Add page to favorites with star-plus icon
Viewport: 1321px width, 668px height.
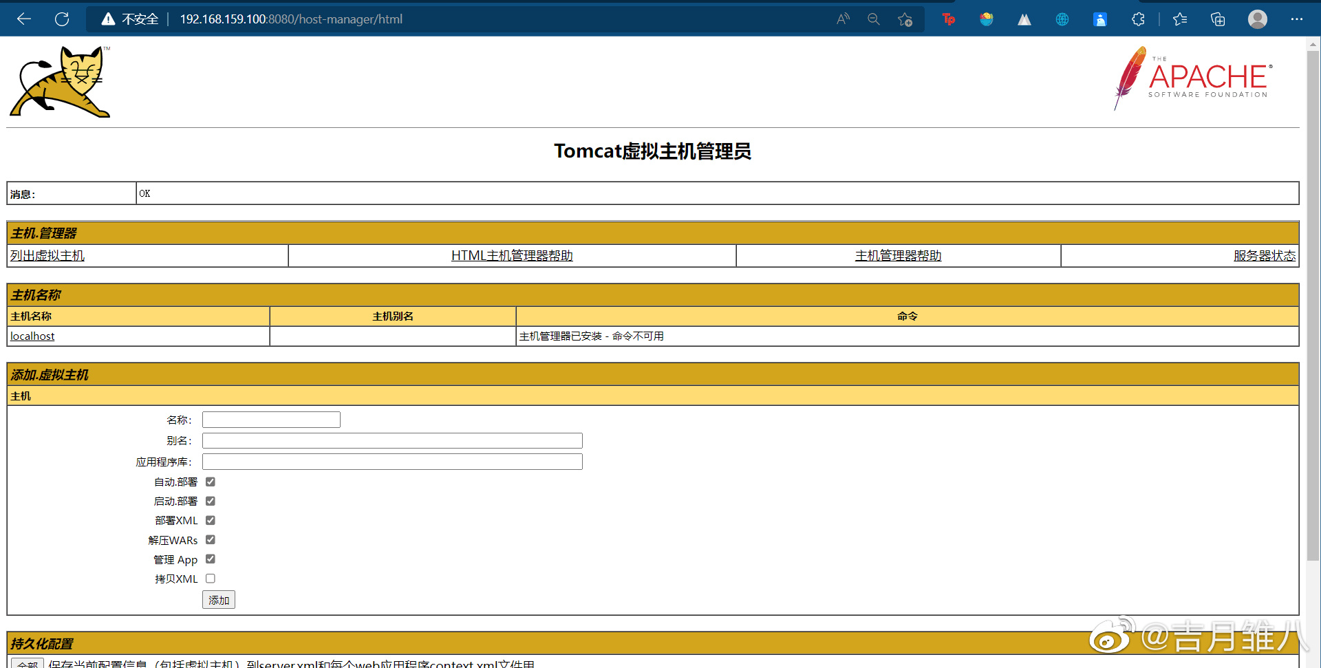[905, 19]
